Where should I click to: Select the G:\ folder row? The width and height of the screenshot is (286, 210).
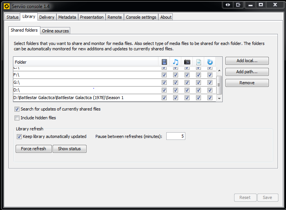tap(114, 83)
